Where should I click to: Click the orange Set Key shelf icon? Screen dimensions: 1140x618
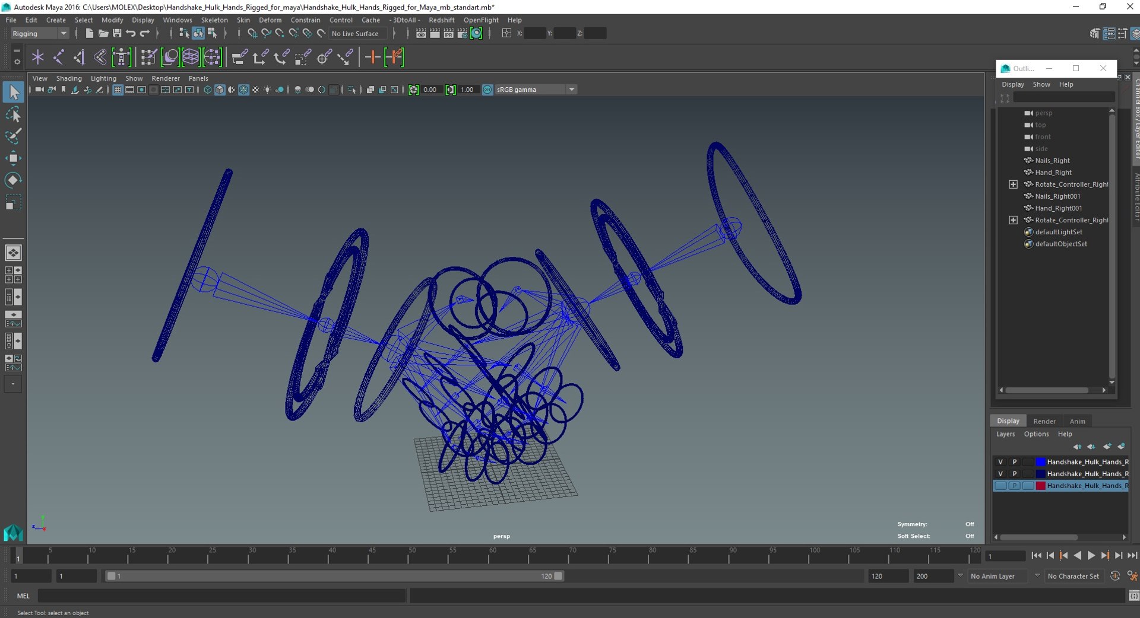tap(373, 57)
